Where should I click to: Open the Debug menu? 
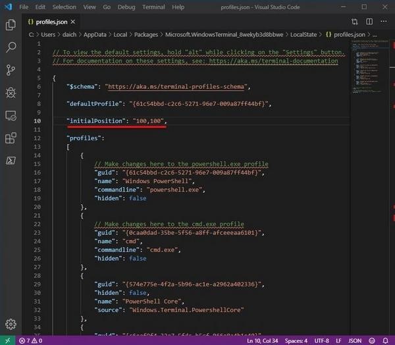126,7
